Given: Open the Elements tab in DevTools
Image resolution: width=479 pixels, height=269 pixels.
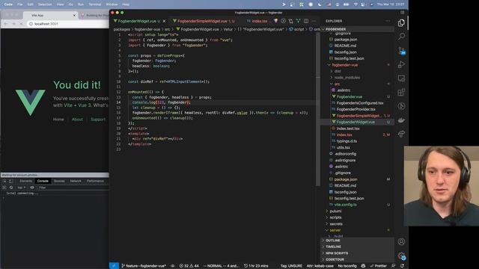Looking at the screenshot, I should (26, 181).
